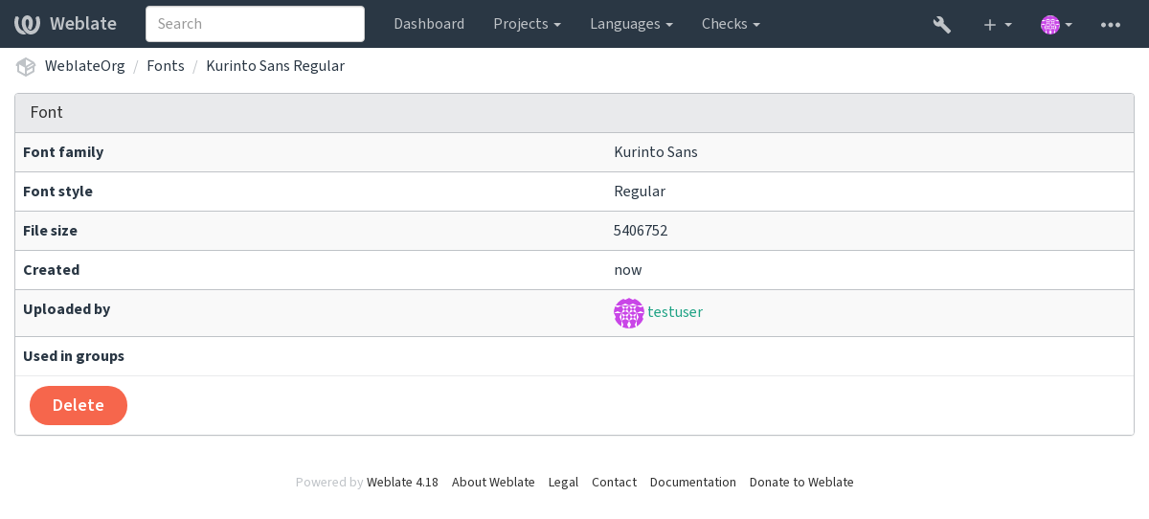Click the 'File size' label
Screen dimensions: 1149x519
click(x=50, y=231)
